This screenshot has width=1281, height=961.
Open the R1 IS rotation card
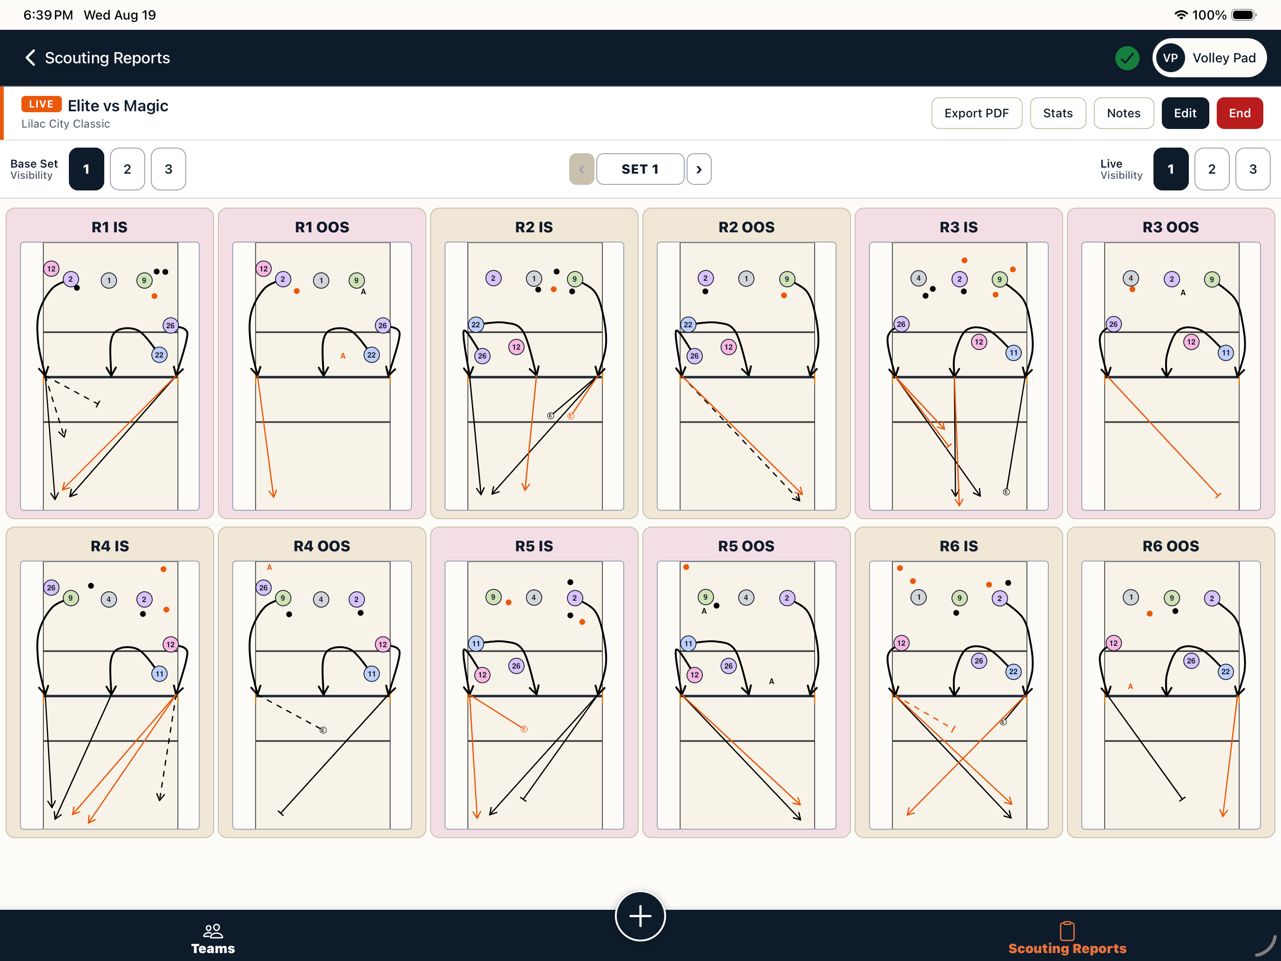110,363
